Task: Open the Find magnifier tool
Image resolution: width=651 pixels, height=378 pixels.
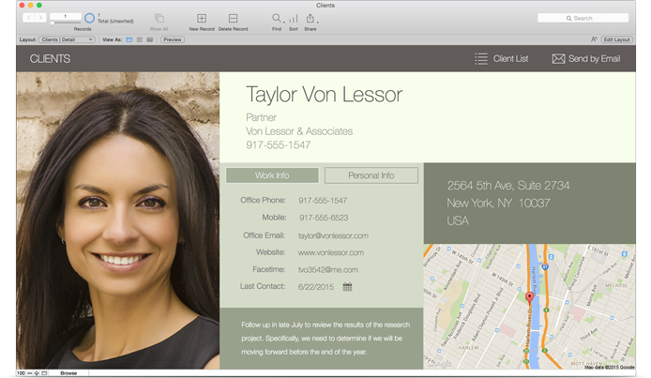Action: tap(276, 18)
